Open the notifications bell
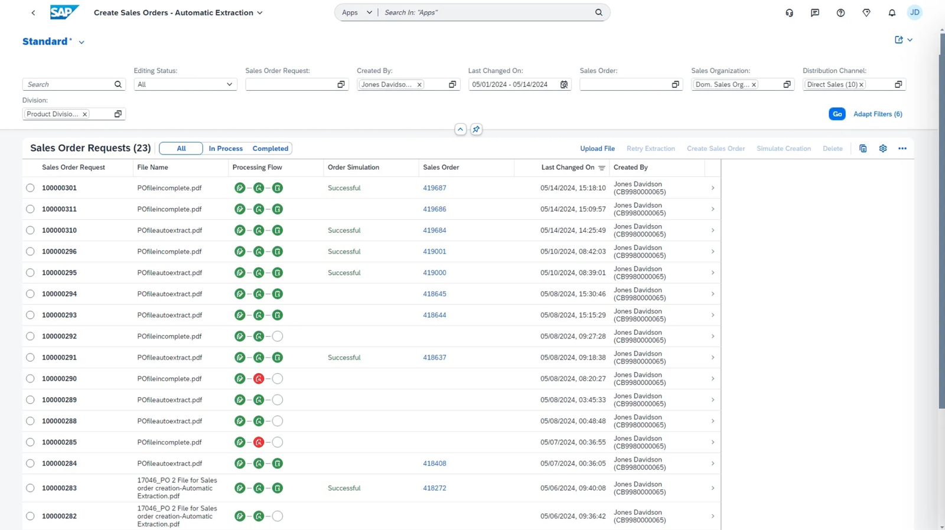This screenshot has height=530, width=945. coord(892,12)
